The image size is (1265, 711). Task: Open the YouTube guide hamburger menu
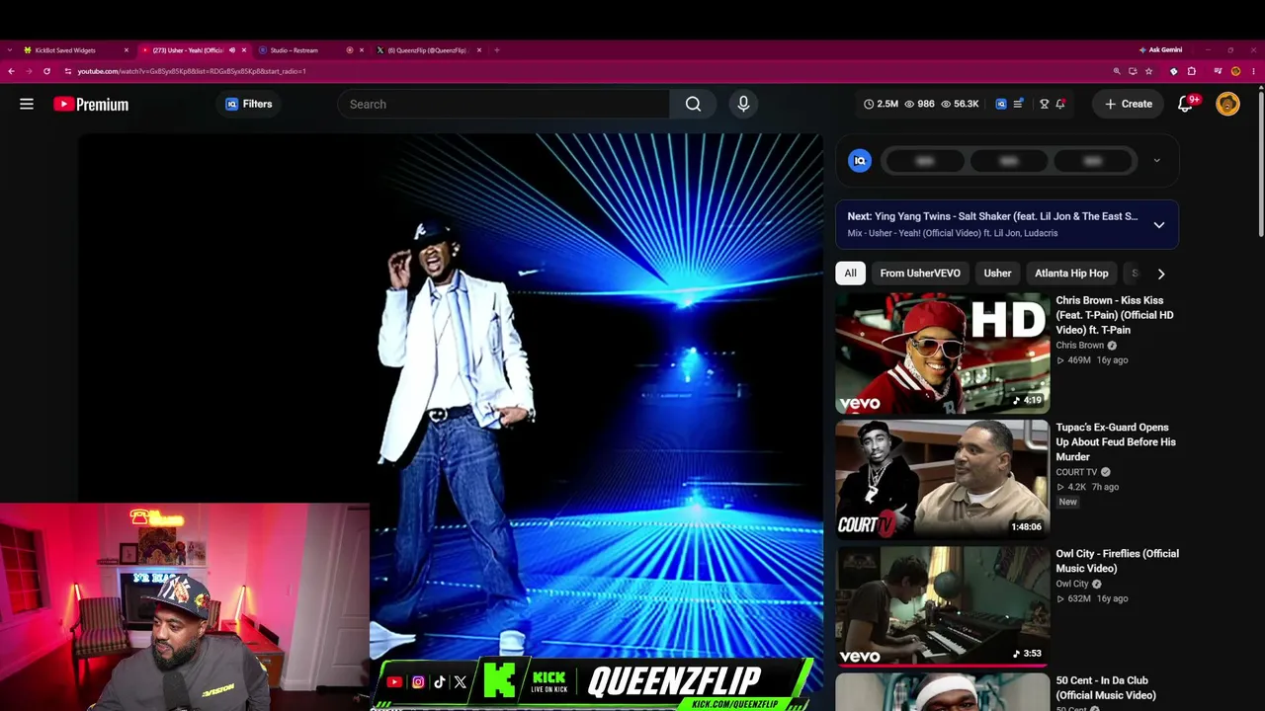[27, 104]
